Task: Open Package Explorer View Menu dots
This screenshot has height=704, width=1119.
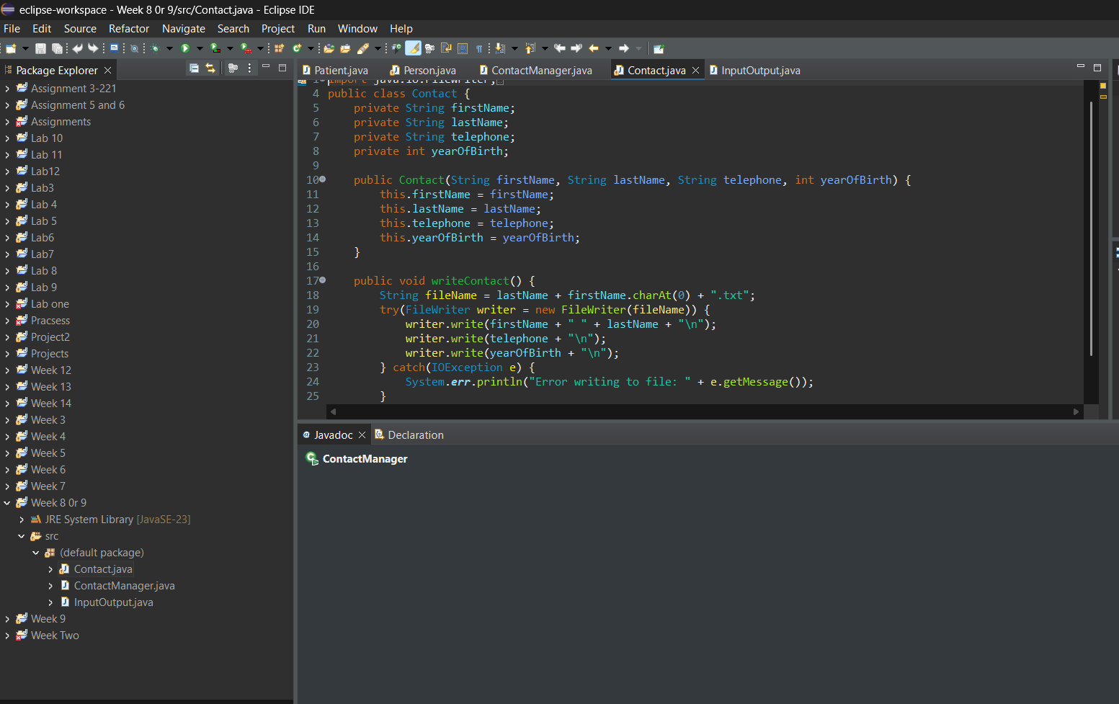Action: [250, 68]
